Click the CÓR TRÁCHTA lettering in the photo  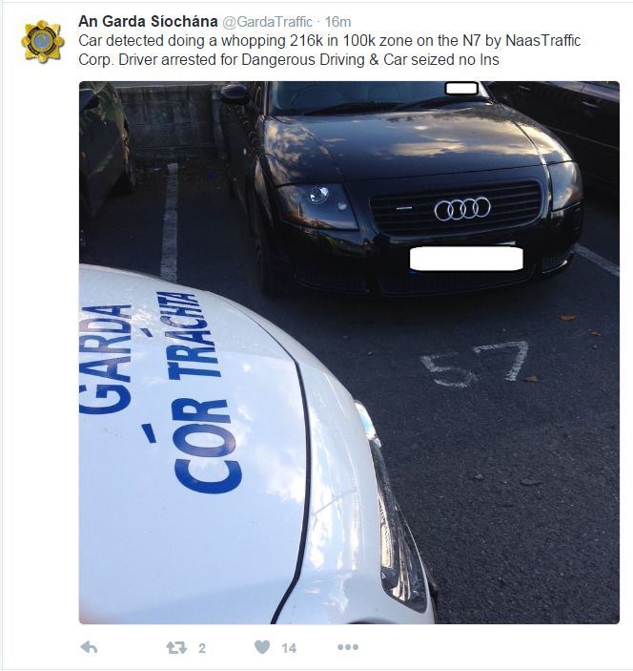[198, 391]
